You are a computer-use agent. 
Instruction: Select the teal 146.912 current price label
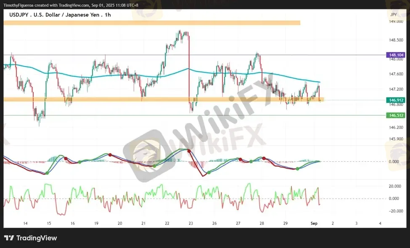[396, 100]
